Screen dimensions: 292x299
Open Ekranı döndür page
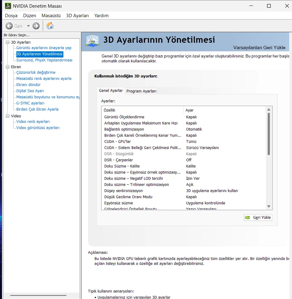pos(28,85)
